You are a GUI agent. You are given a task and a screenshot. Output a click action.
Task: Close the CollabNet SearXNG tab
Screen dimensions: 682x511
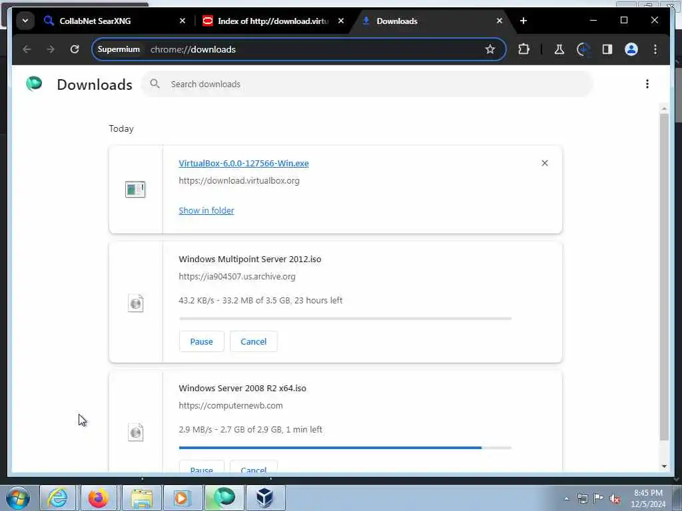pos(182,21)
